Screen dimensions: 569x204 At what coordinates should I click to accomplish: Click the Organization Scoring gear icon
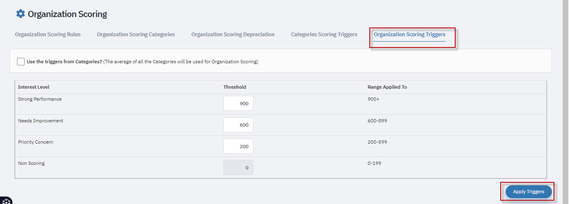(20, 14)
